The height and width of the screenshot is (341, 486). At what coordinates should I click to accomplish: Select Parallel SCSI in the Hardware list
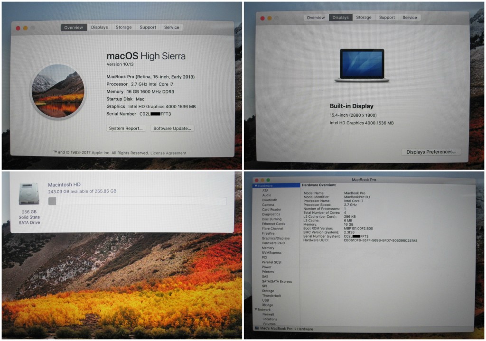tap(271, 262)
